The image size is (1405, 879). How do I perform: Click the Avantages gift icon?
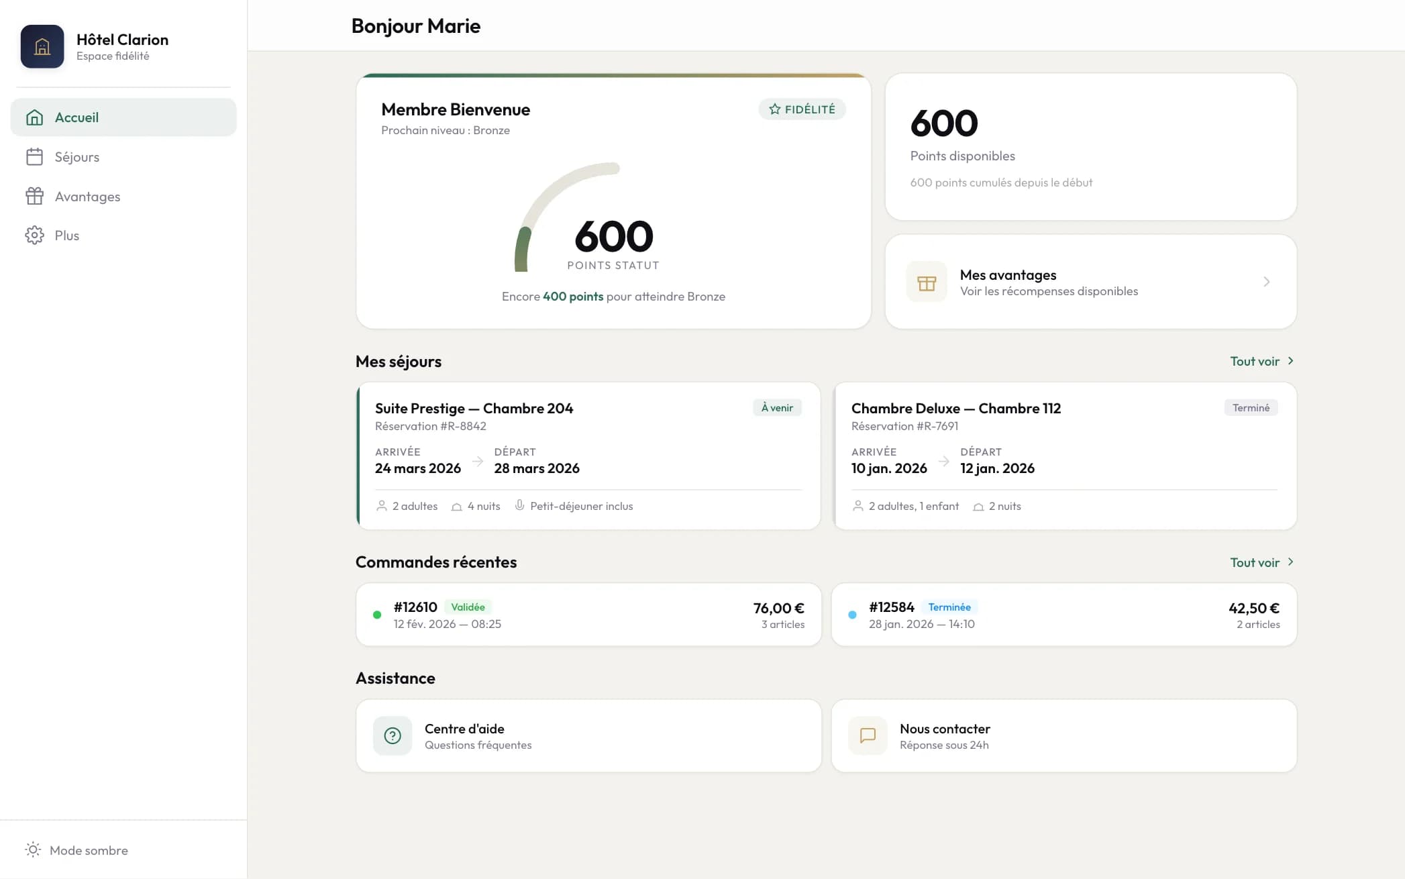pyautogui.click(x=34, y=196)
